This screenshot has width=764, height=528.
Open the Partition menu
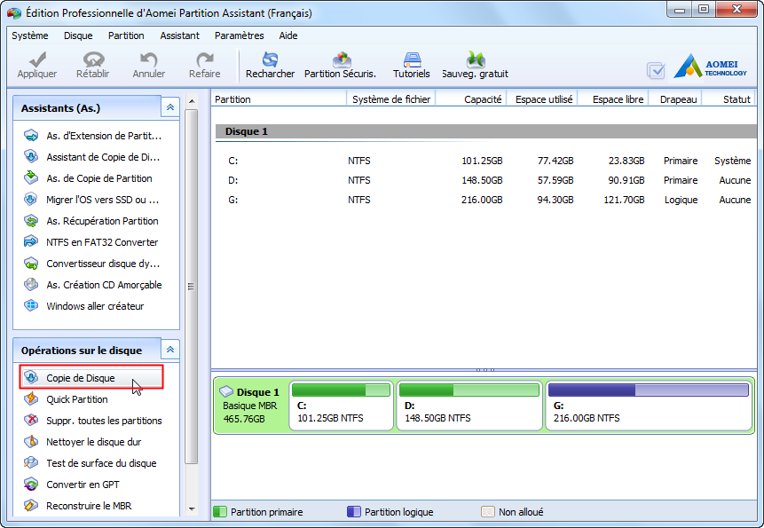pos(126,35)
